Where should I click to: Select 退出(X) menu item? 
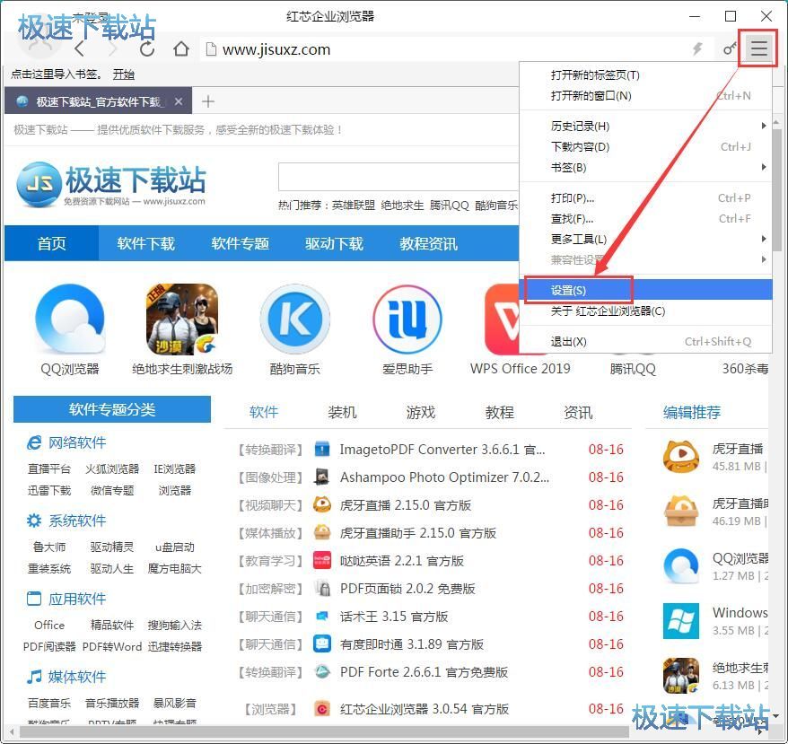tap(646, 341)
